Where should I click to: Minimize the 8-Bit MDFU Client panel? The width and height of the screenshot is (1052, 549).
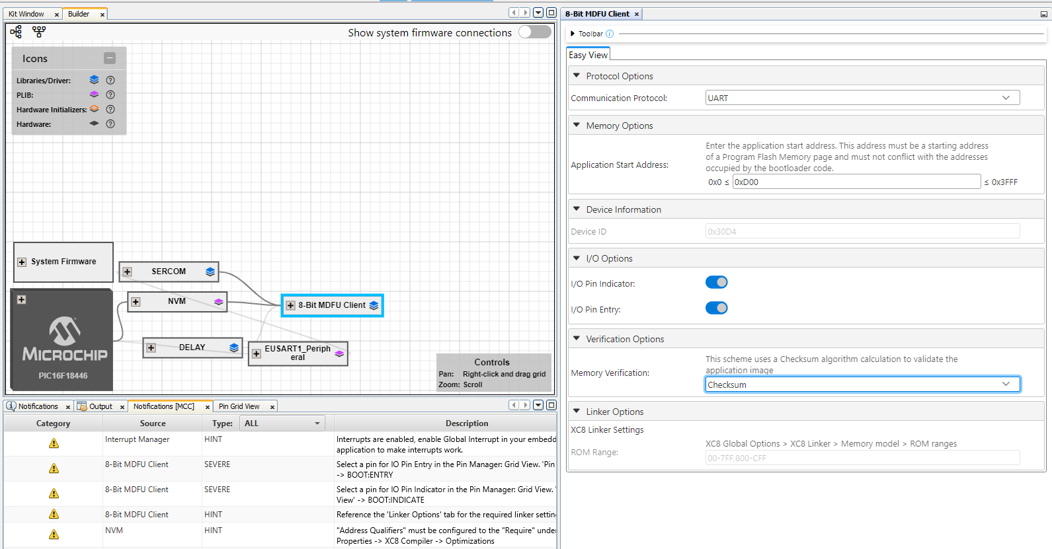(1044, 14)
